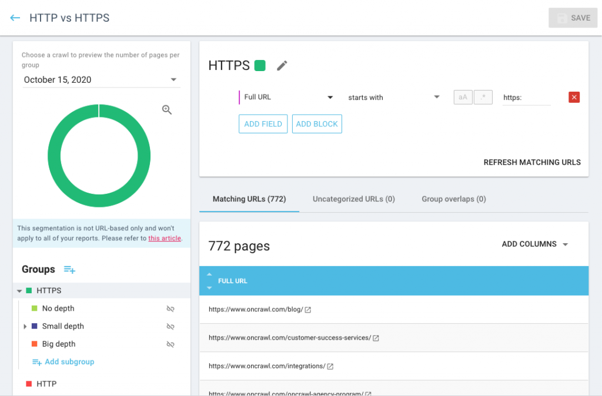Toggle case-sensitive aA option
This screenshot has width=602, height=396.
tap(463, 98)
